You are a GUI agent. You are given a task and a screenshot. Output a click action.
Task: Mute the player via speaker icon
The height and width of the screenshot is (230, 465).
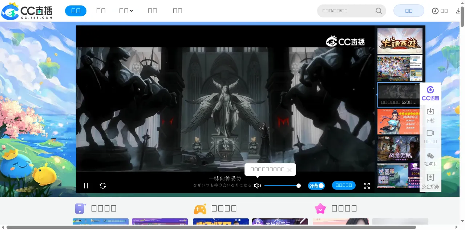[x=258, y=186]
